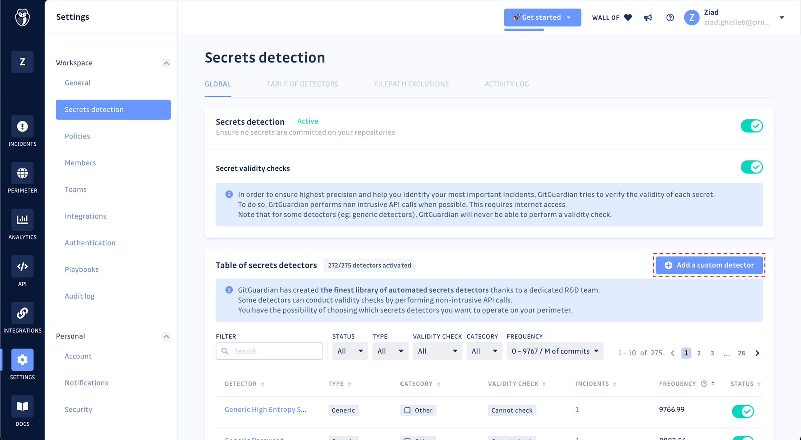Image resolution: width=801 pixels, height=440 pixels.
Task: Go to next page of detectors
Action: (x=757, y=353)
